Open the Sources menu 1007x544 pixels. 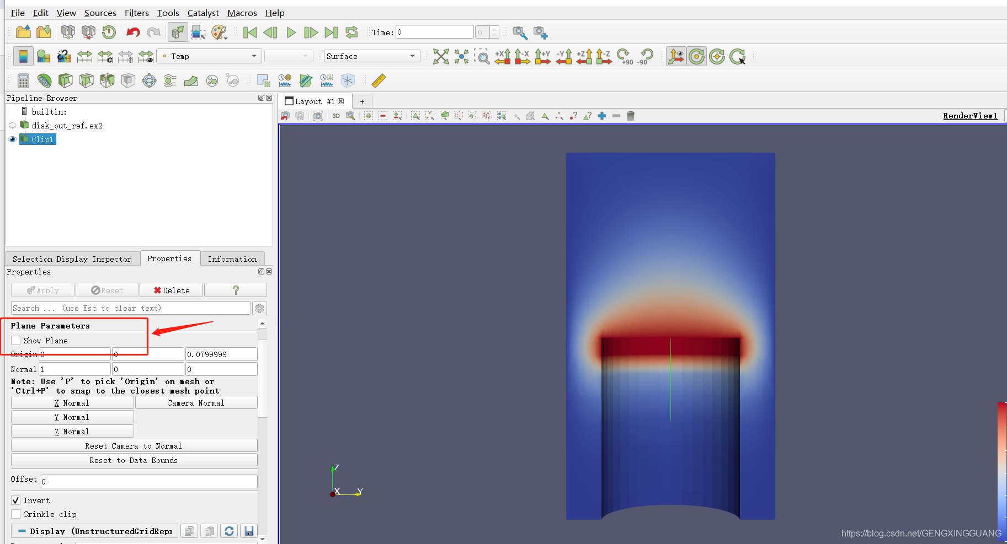point(100,13)
